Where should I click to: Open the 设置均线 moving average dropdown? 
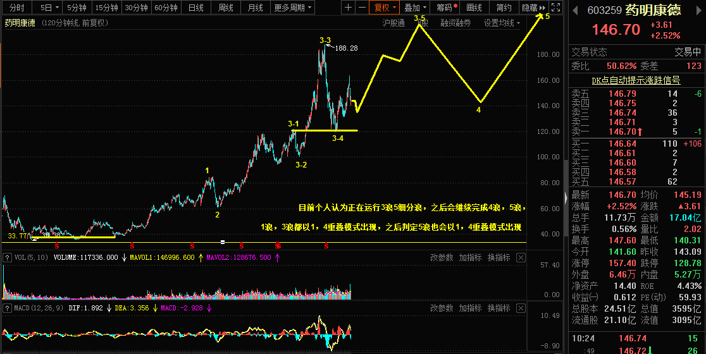(x=502, y=23)
